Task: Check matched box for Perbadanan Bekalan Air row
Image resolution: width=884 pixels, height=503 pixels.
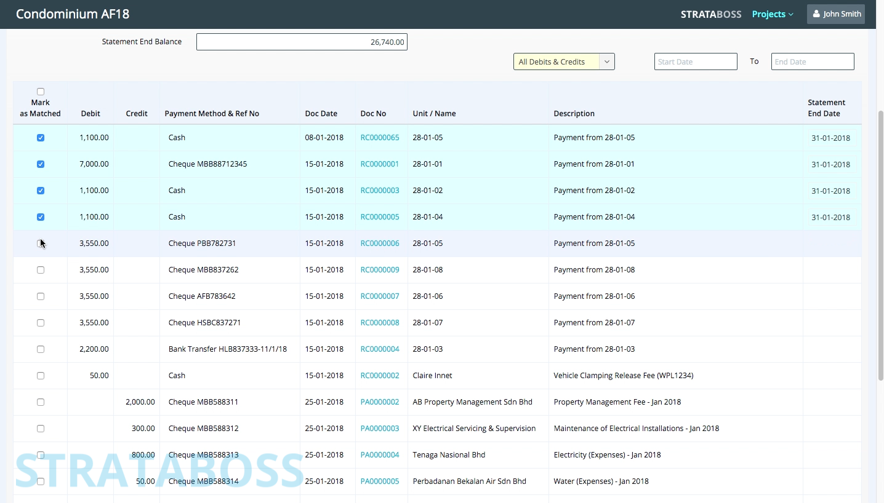Action: pyautogui.click(x=41, y=481)
